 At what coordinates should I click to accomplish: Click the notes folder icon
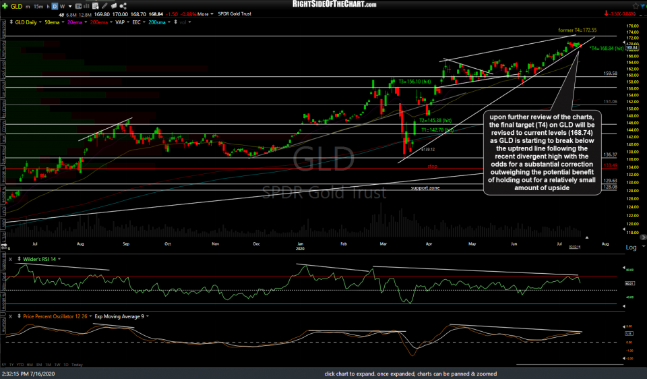113,6
